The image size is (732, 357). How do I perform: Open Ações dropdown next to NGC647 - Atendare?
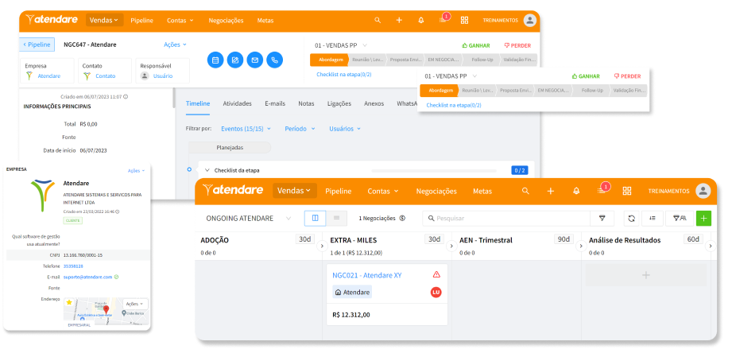175,45
